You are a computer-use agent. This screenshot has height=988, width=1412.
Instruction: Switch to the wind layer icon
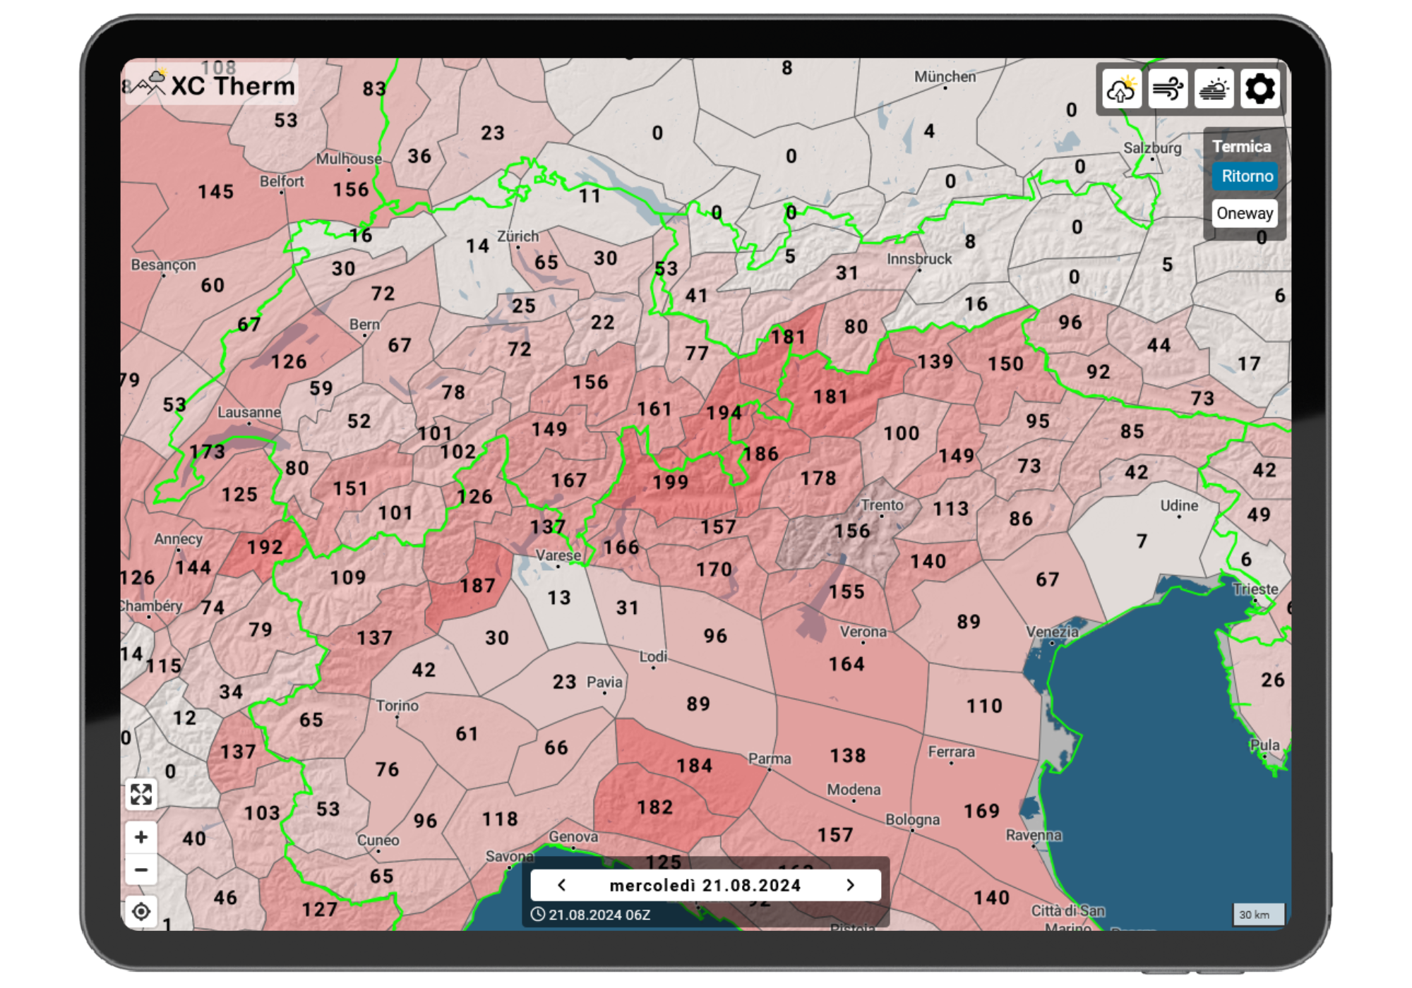pos(1168,90)
